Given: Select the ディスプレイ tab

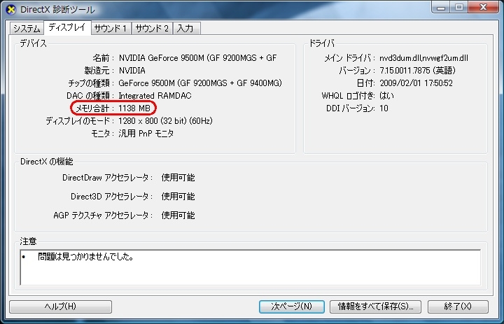Looking at the screenshot, I should [x=67, y=28].
